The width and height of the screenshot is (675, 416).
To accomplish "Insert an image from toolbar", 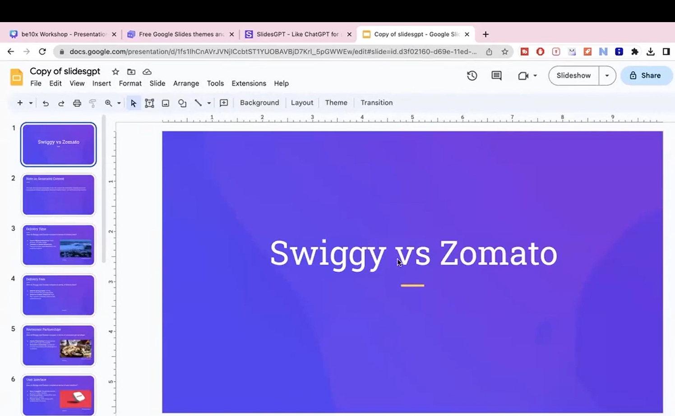I will 166,103.
